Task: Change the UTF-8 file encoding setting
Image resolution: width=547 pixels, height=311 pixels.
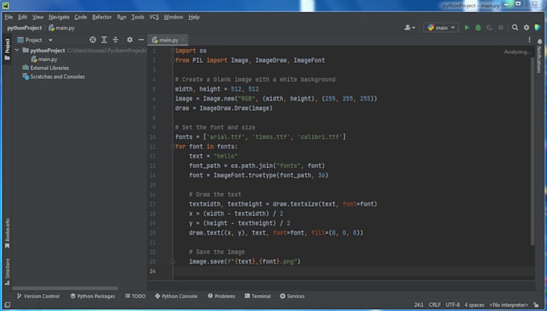Action: point(452,305)
